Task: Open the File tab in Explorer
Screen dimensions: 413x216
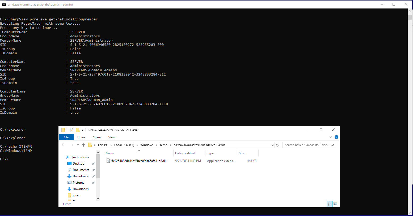Action: coord(66,137)
